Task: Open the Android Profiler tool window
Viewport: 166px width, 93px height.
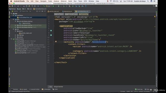Action: click(x=34, y=89)
